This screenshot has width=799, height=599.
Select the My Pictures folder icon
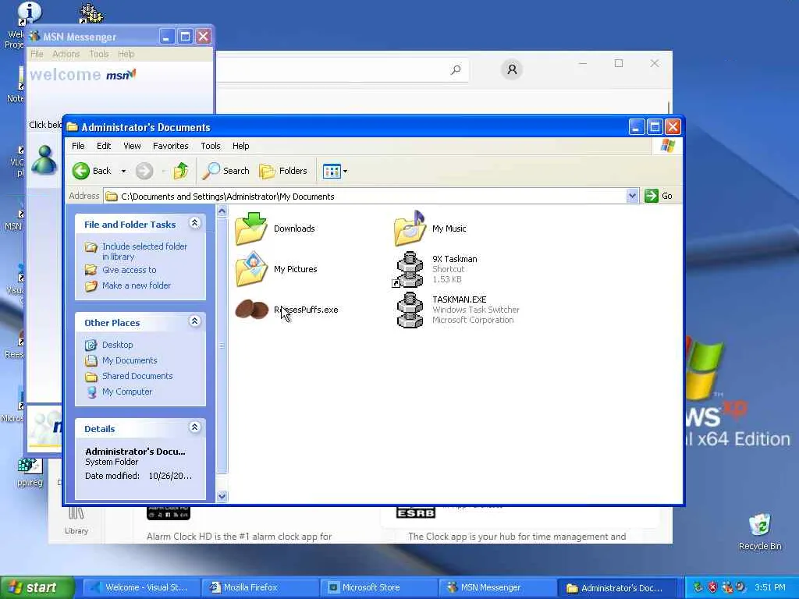[251, 269]
